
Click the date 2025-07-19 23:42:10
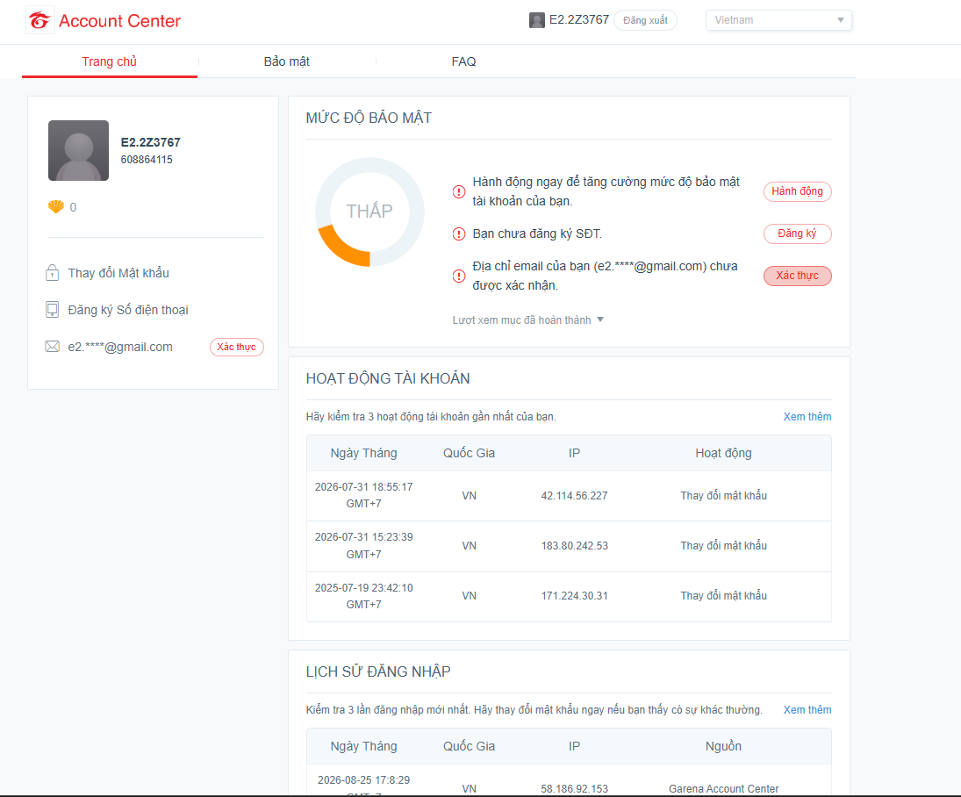[363, 587]
